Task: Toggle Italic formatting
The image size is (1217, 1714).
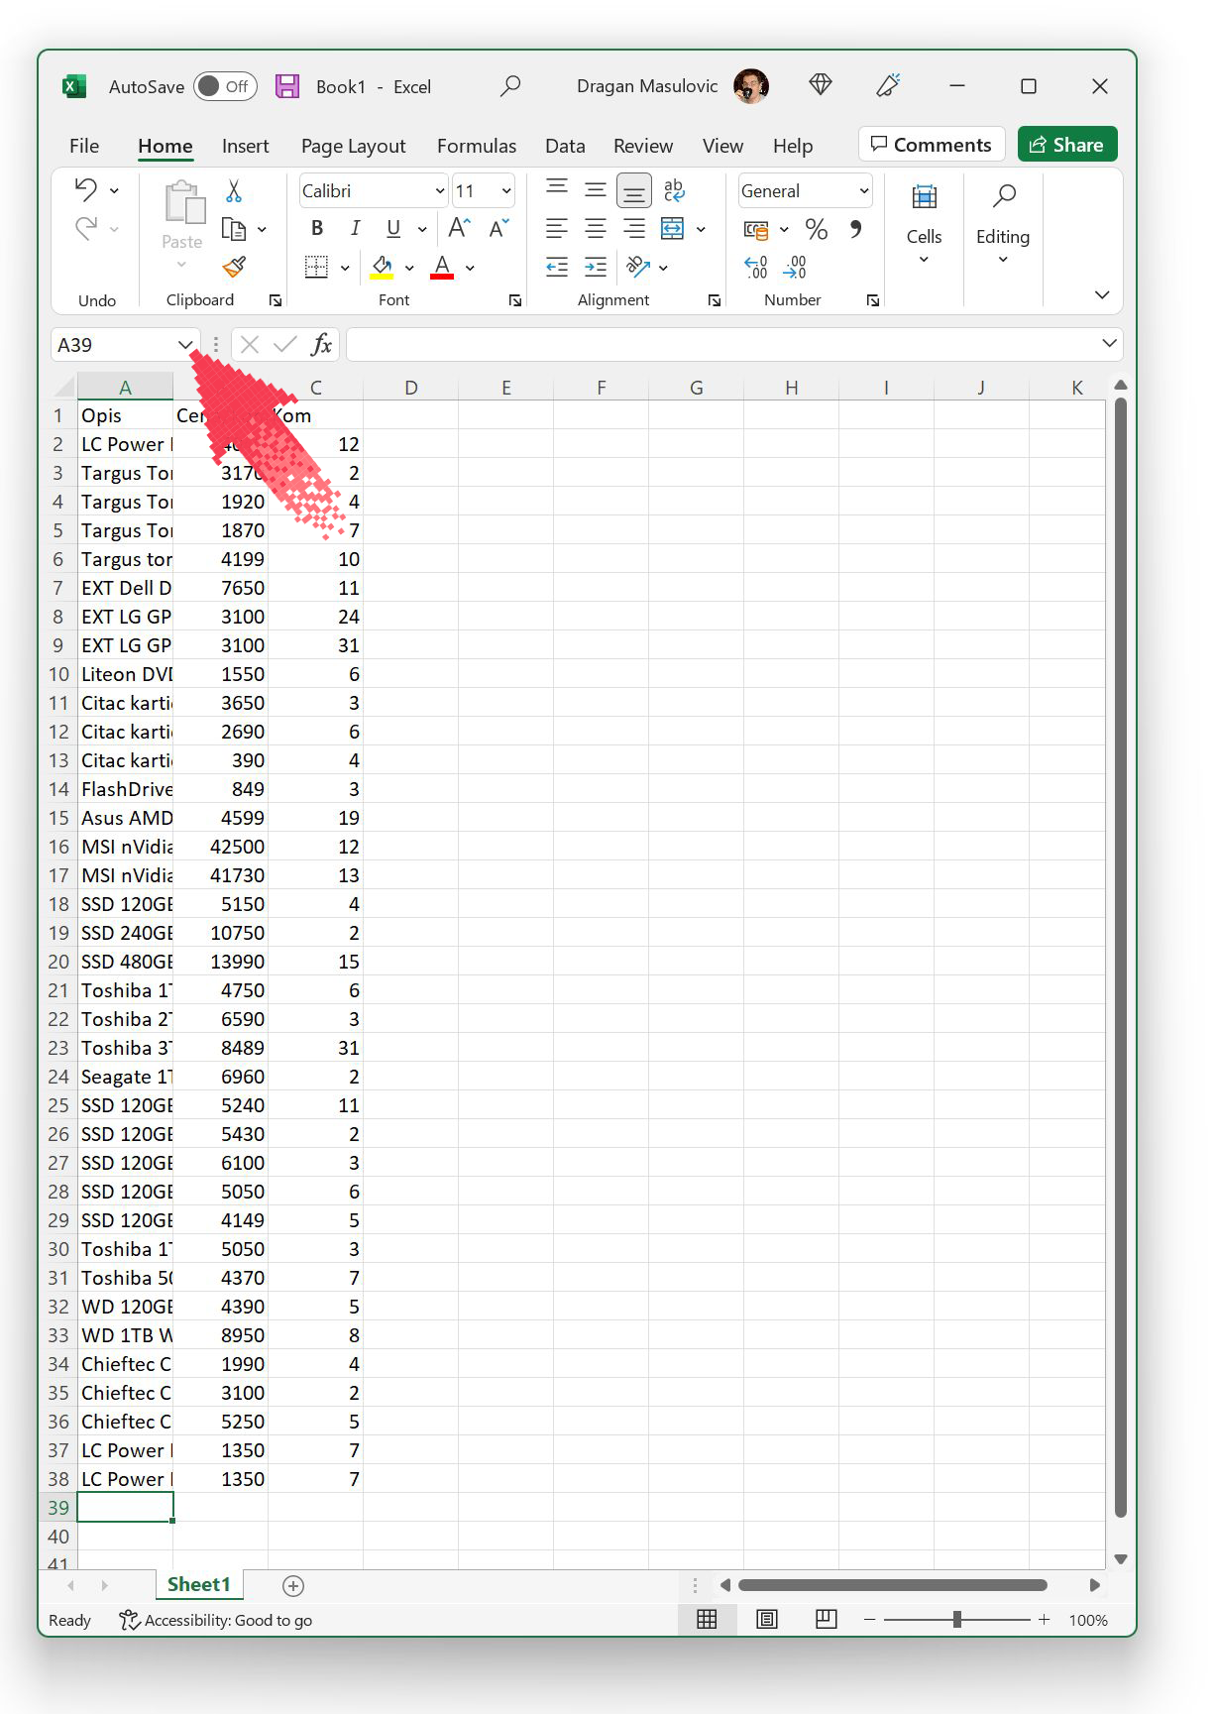Action: [x=355, y=229]
